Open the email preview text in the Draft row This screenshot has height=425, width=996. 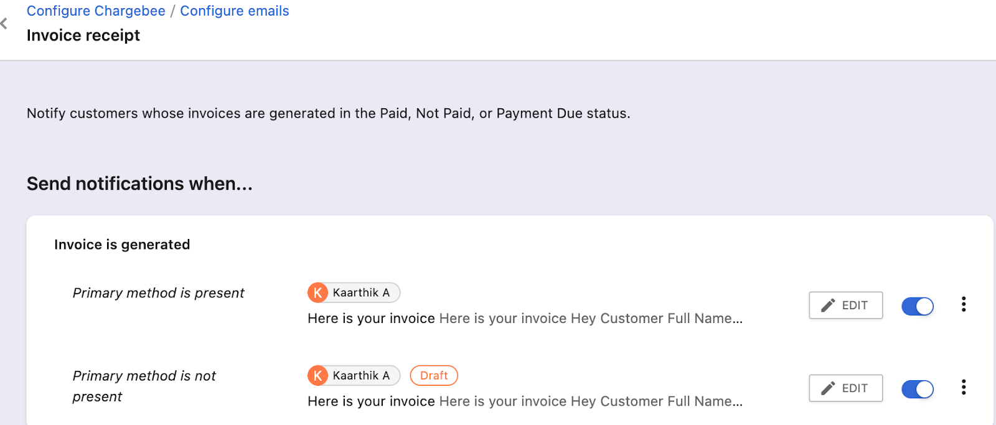524,401
